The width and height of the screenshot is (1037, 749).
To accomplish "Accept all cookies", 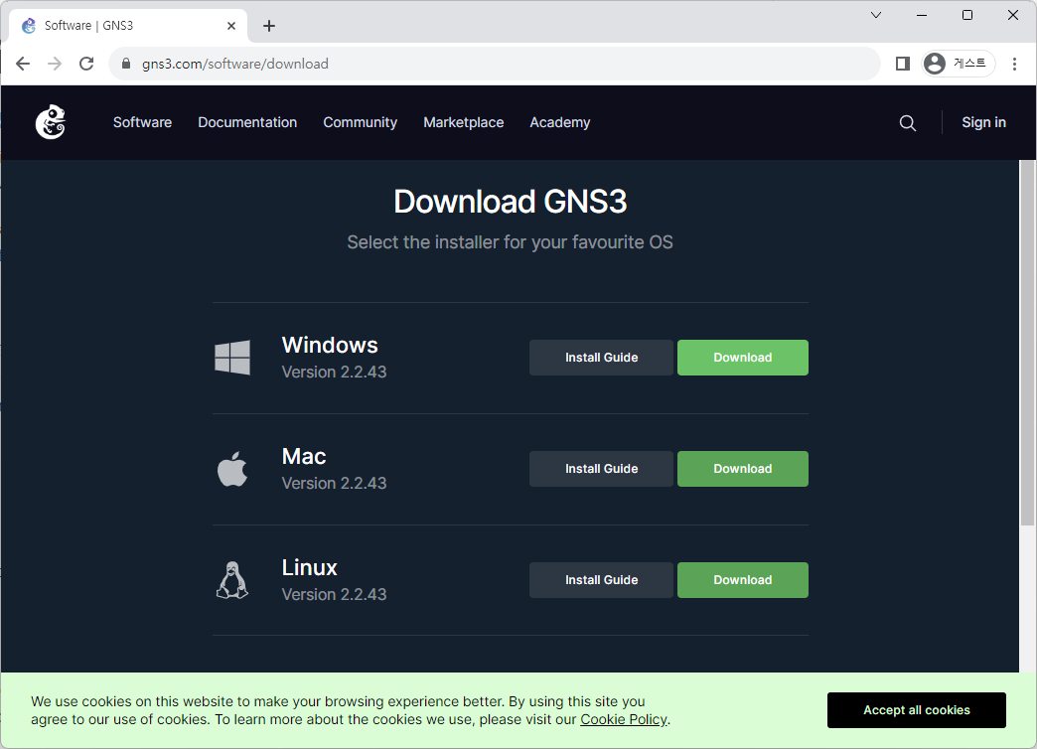I will coord(917,710).
